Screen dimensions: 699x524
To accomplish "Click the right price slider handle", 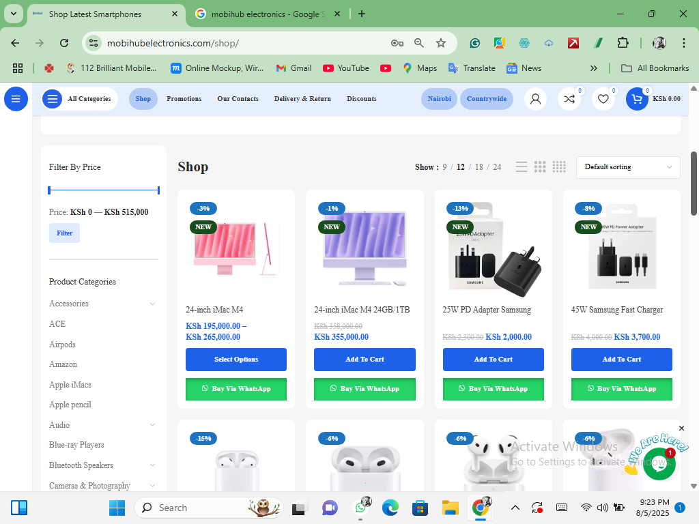I will tap(158, 190).
